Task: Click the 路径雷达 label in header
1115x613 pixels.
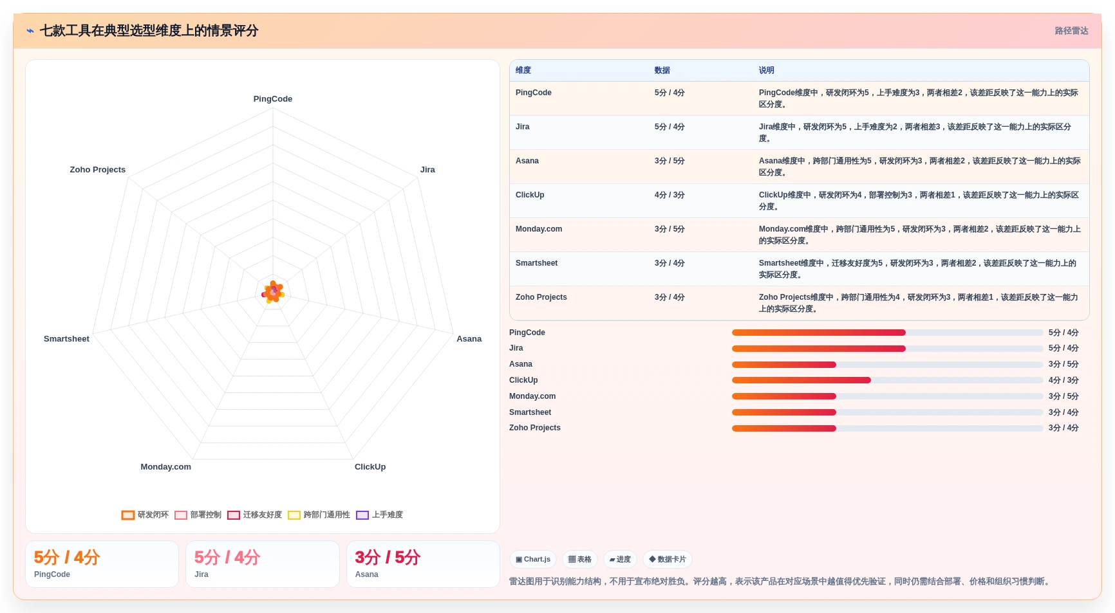Action: [x=1071, y=31]
